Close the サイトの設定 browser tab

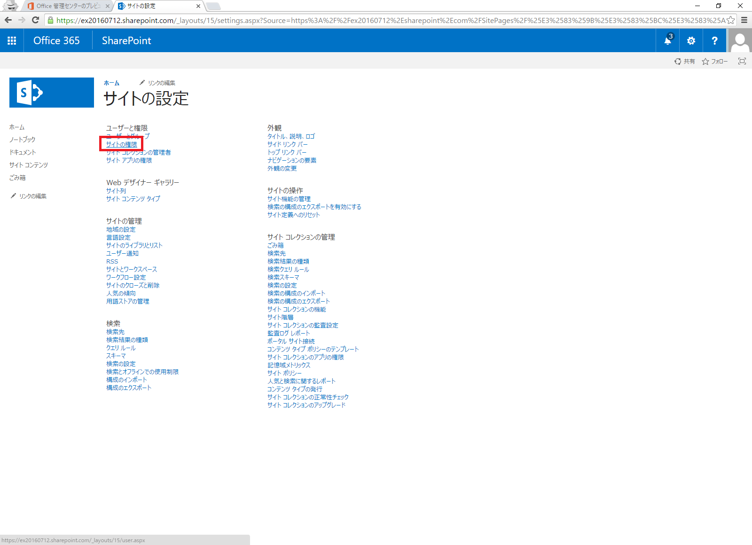pos(198,6)
